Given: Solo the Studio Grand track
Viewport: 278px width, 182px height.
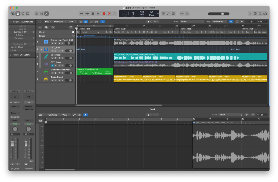Looking at the screenshot, I should [x=55, y=80].
